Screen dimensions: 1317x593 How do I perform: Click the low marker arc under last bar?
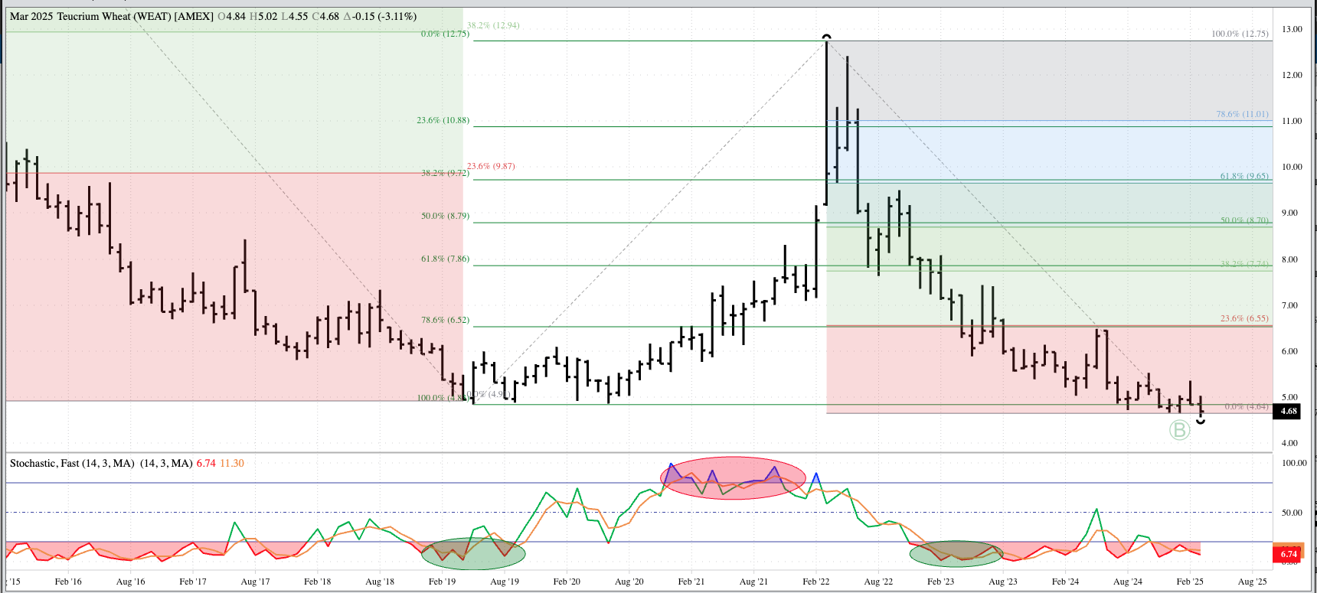click(1201, 420)
